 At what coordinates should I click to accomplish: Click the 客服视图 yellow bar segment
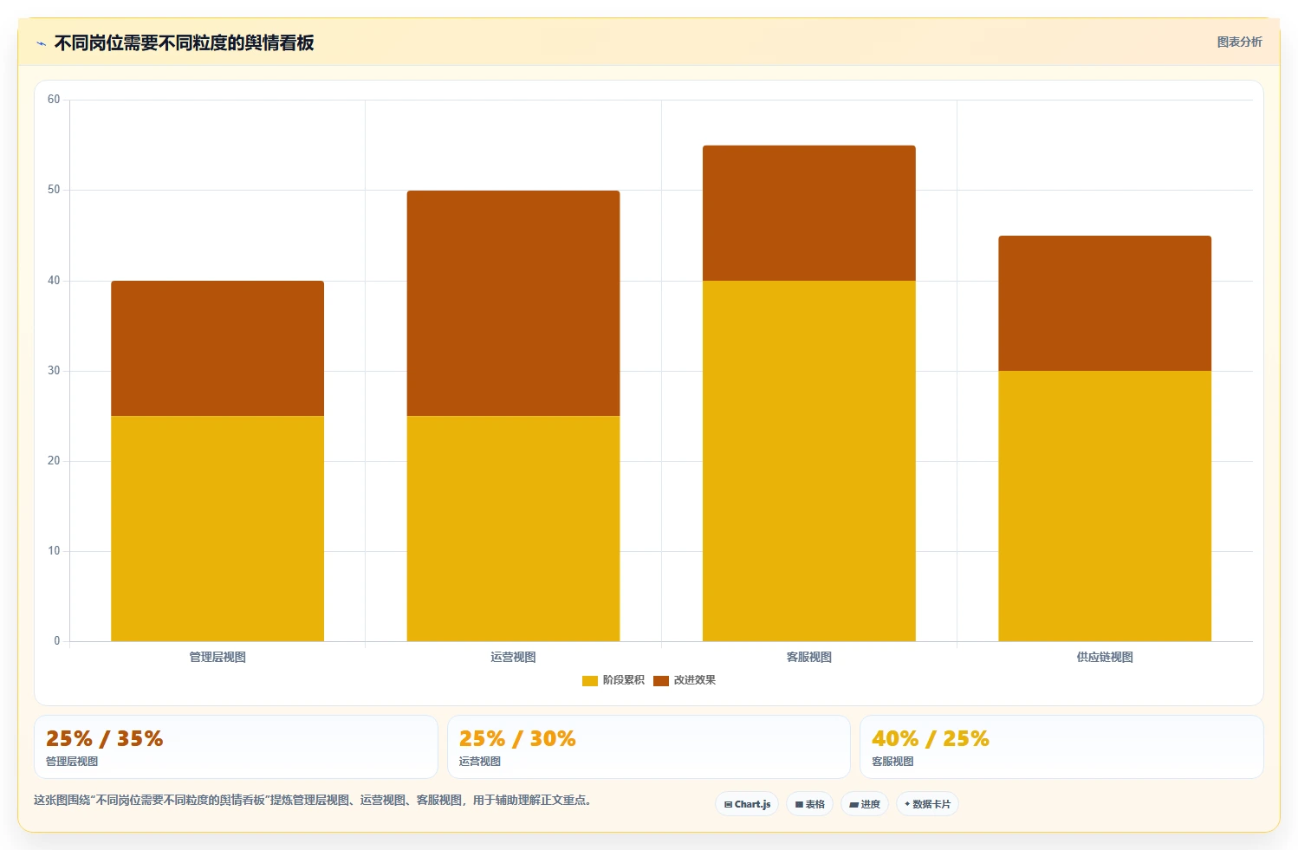coord(809,461)
